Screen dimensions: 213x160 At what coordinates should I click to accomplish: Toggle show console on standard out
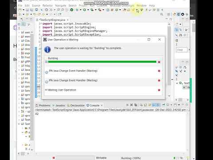[x=154, y=105]
